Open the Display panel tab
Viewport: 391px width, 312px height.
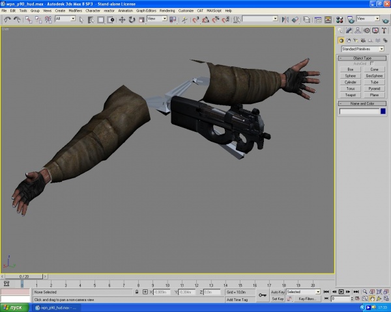[375, 31]
